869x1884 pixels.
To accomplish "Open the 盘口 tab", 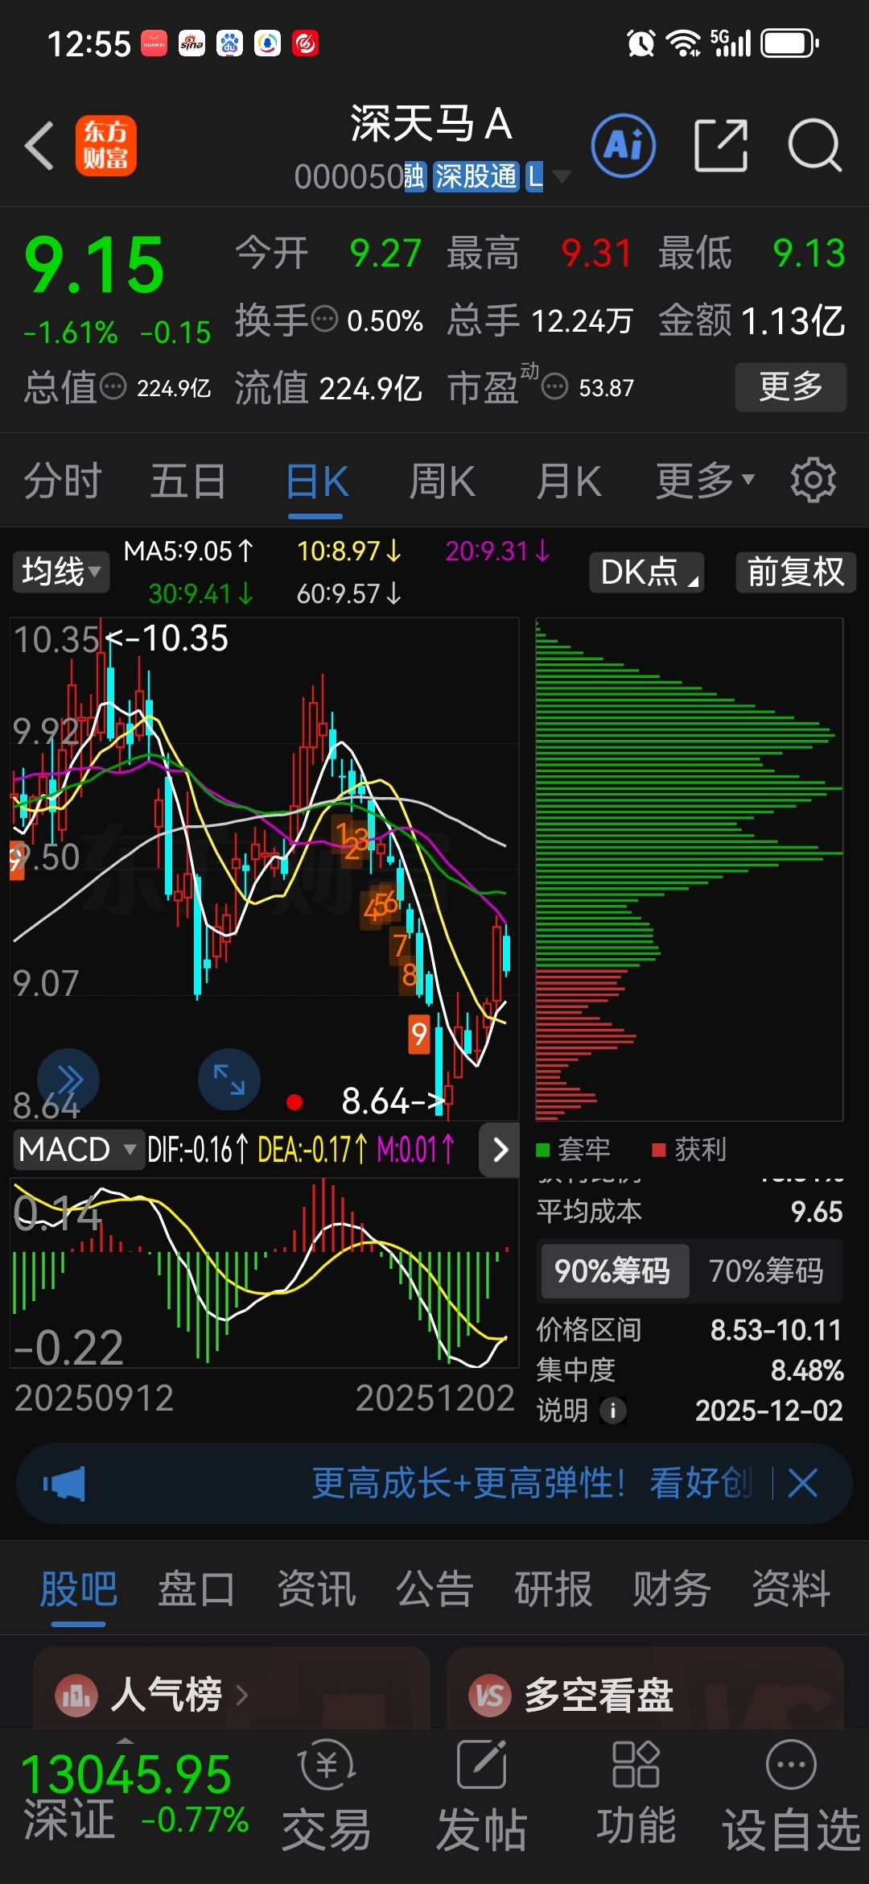I will tap(196, 1589).
